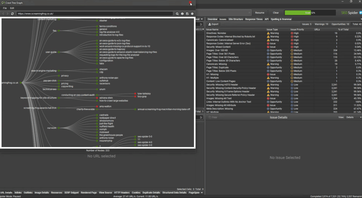Click the green faq node
Image resolution: width=362 pixels, height=198 pixels.
(x=59, y=31)
